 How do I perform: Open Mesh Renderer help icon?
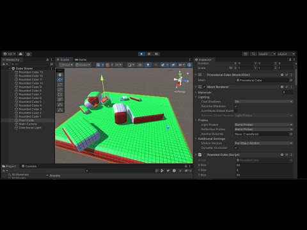coord(282,87)
